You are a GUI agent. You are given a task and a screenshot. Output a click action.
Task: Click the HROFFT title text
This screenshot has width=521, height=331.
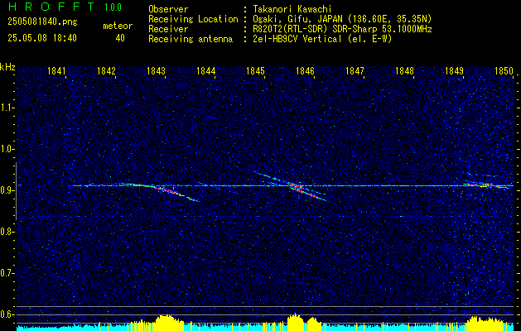click(51, 7)
